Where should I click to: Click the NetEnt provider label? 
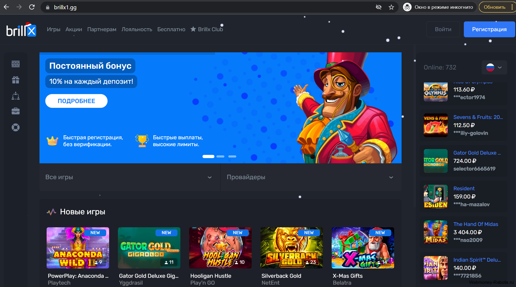pyautogui.click(x=270, y=283)
